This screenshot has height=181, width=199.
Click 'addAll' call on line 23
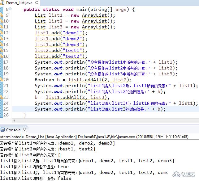[x=71, y=97]
